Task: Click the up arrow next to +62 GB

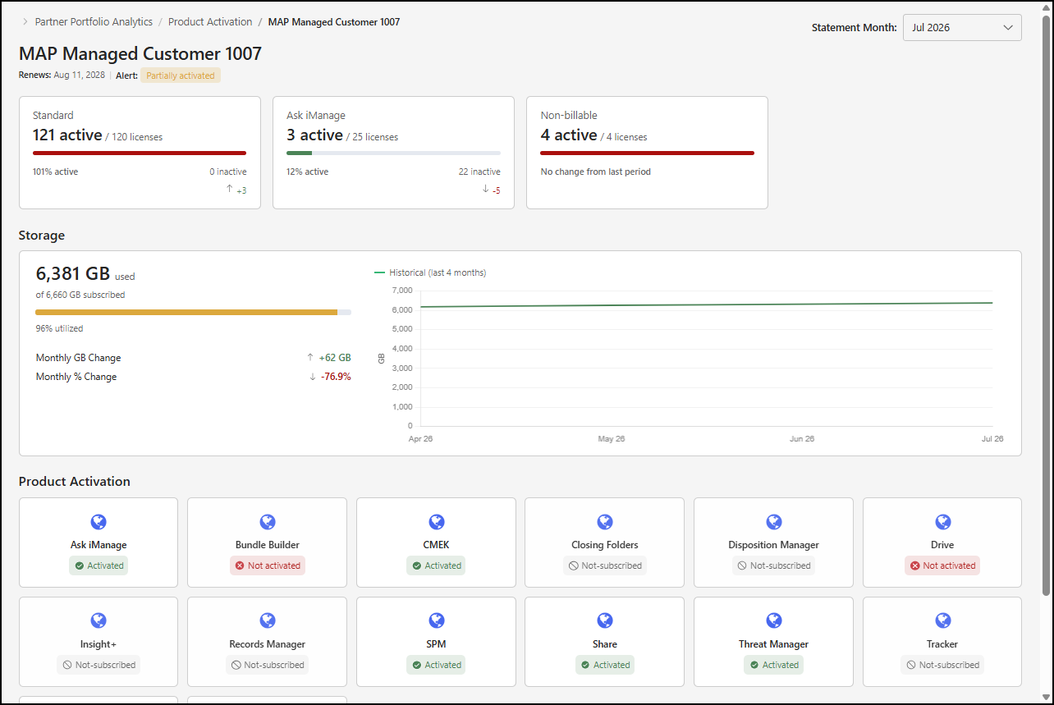Action: [x=310, y=358]
